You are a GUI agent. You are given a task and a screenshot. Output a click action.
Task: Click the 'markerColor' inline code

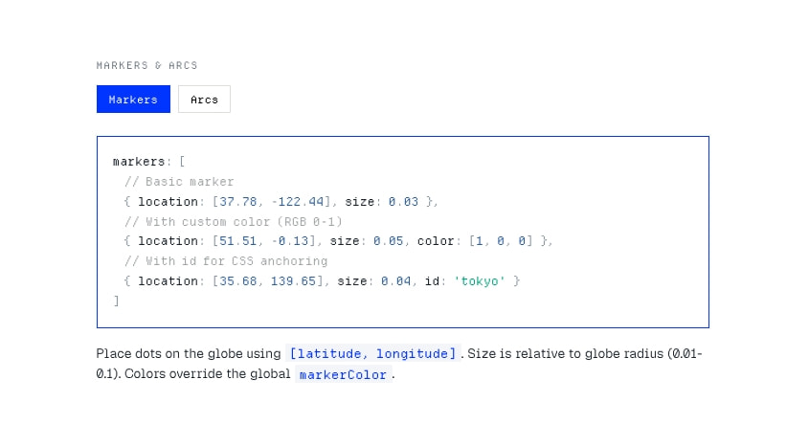pyautogui.click(x=343, y=374)
